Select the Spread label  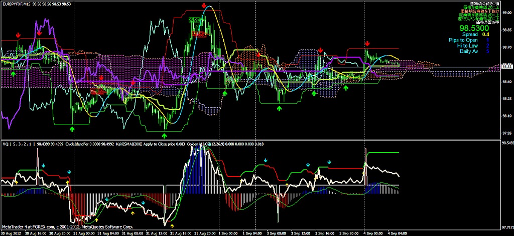tap(470, 34)
